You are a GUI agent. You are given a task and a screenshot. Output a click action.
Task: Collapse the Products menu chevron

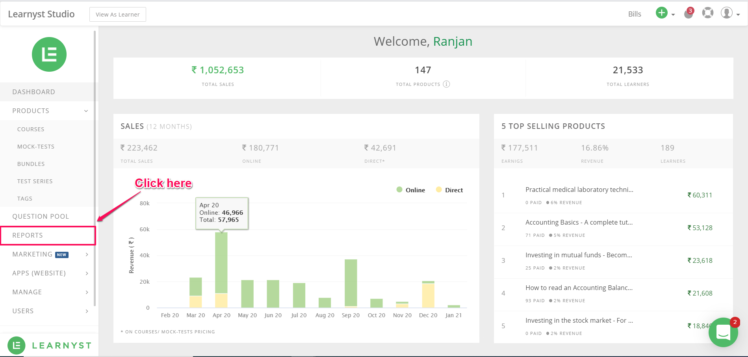coord(86,111)
